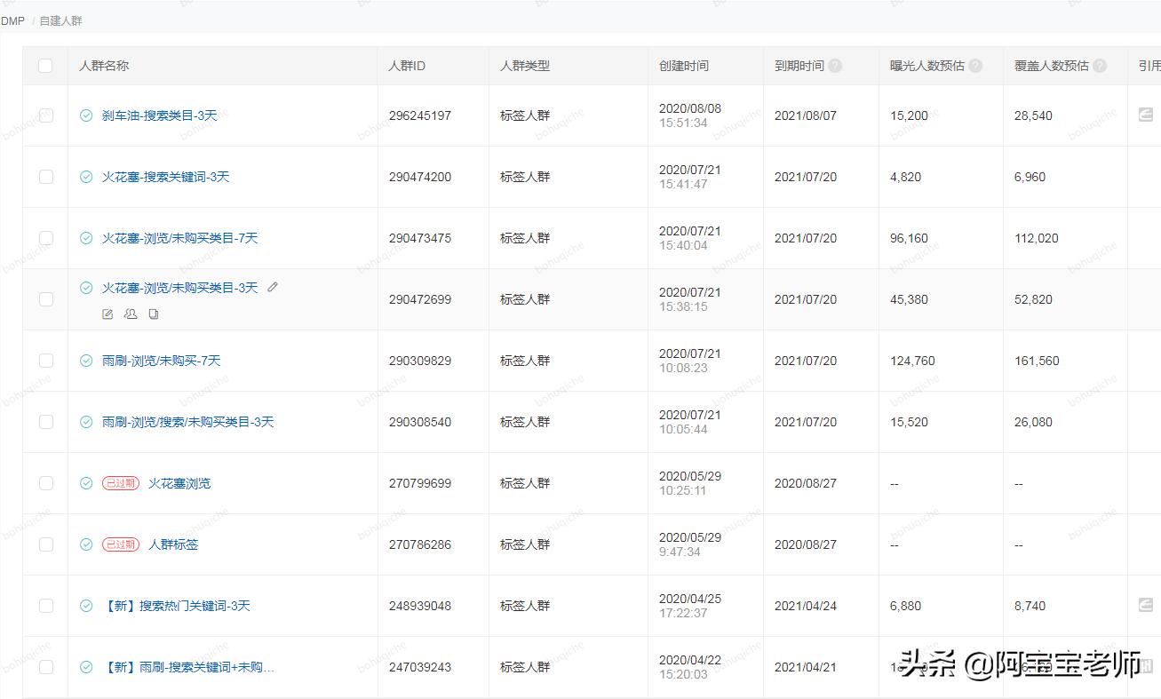Tick the checkbox for expired 火花塞浏览

pos(45,483)
